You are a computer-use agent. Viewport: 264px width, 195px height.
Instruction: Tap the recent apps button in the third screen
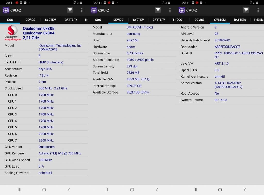195,190
